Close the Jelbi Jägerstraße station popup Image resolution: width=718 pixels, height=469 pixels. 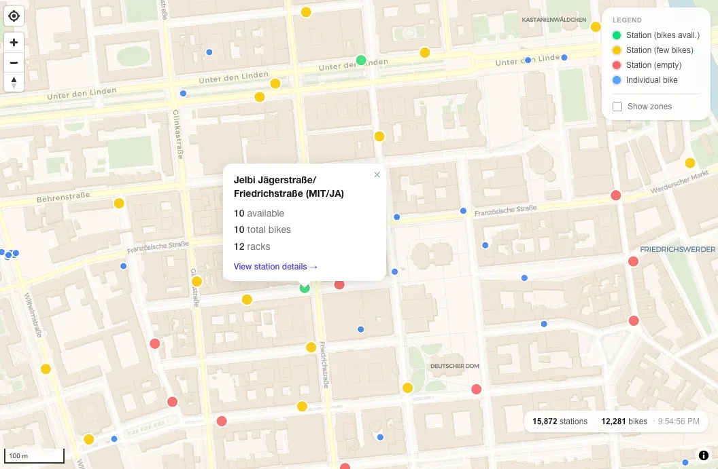[377, 174]
